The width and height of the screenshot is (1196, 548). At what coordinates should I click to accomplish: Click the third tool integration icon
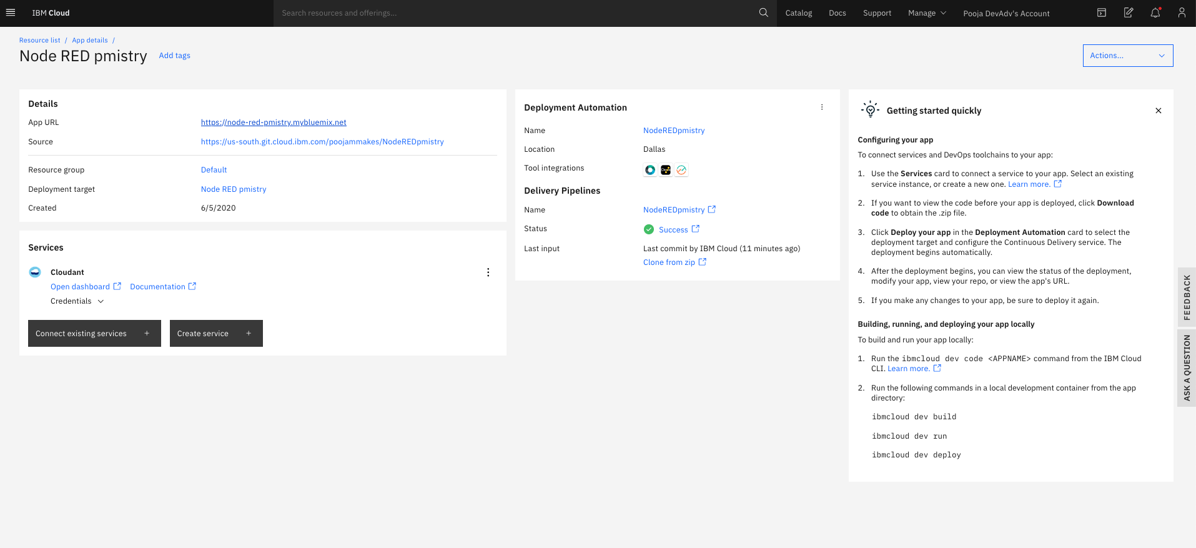pyautogui.click(x=681, y=170)
